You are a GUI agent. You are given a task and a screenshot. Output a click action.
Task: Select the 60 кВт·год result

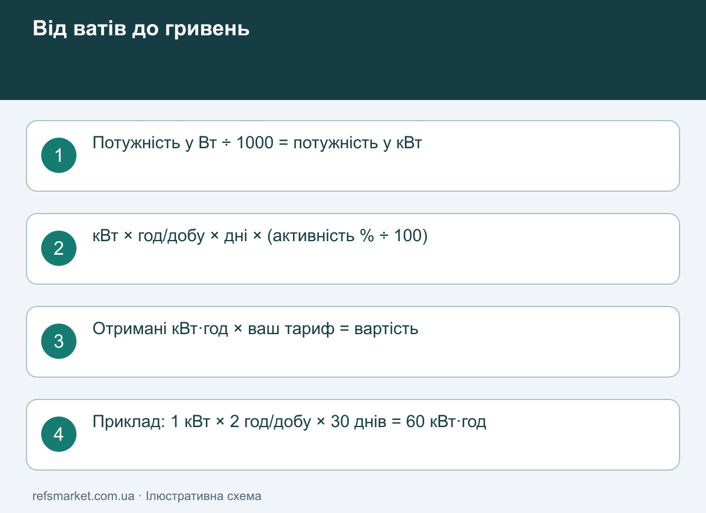(x=447, y=422)
